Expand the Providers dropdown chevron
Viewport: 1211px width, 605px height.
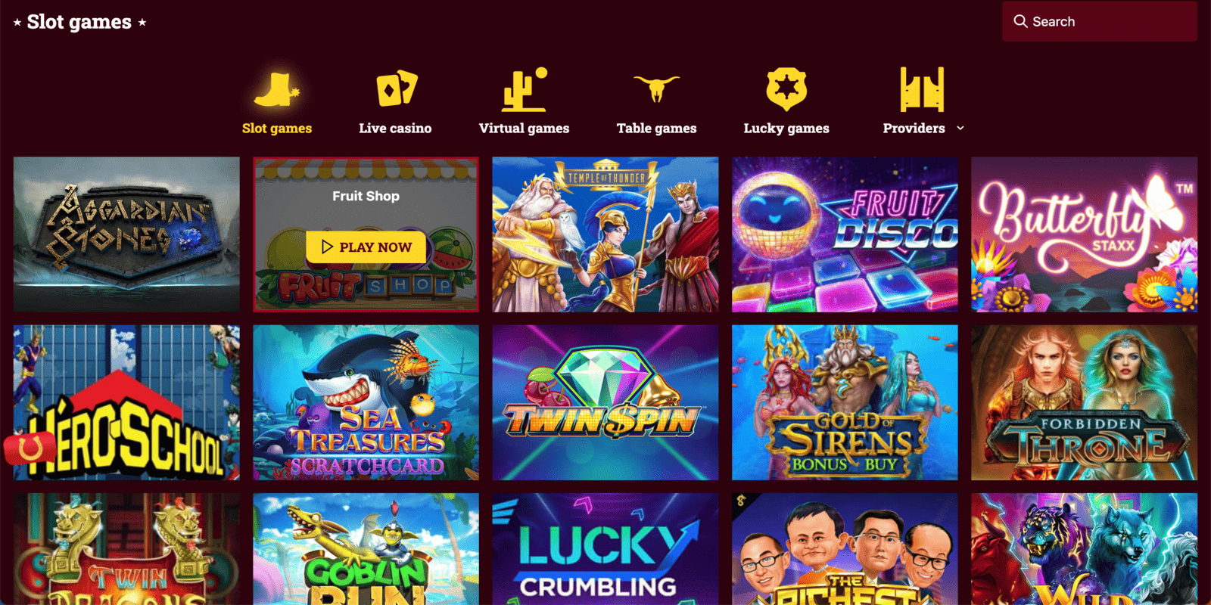[960, 129]
